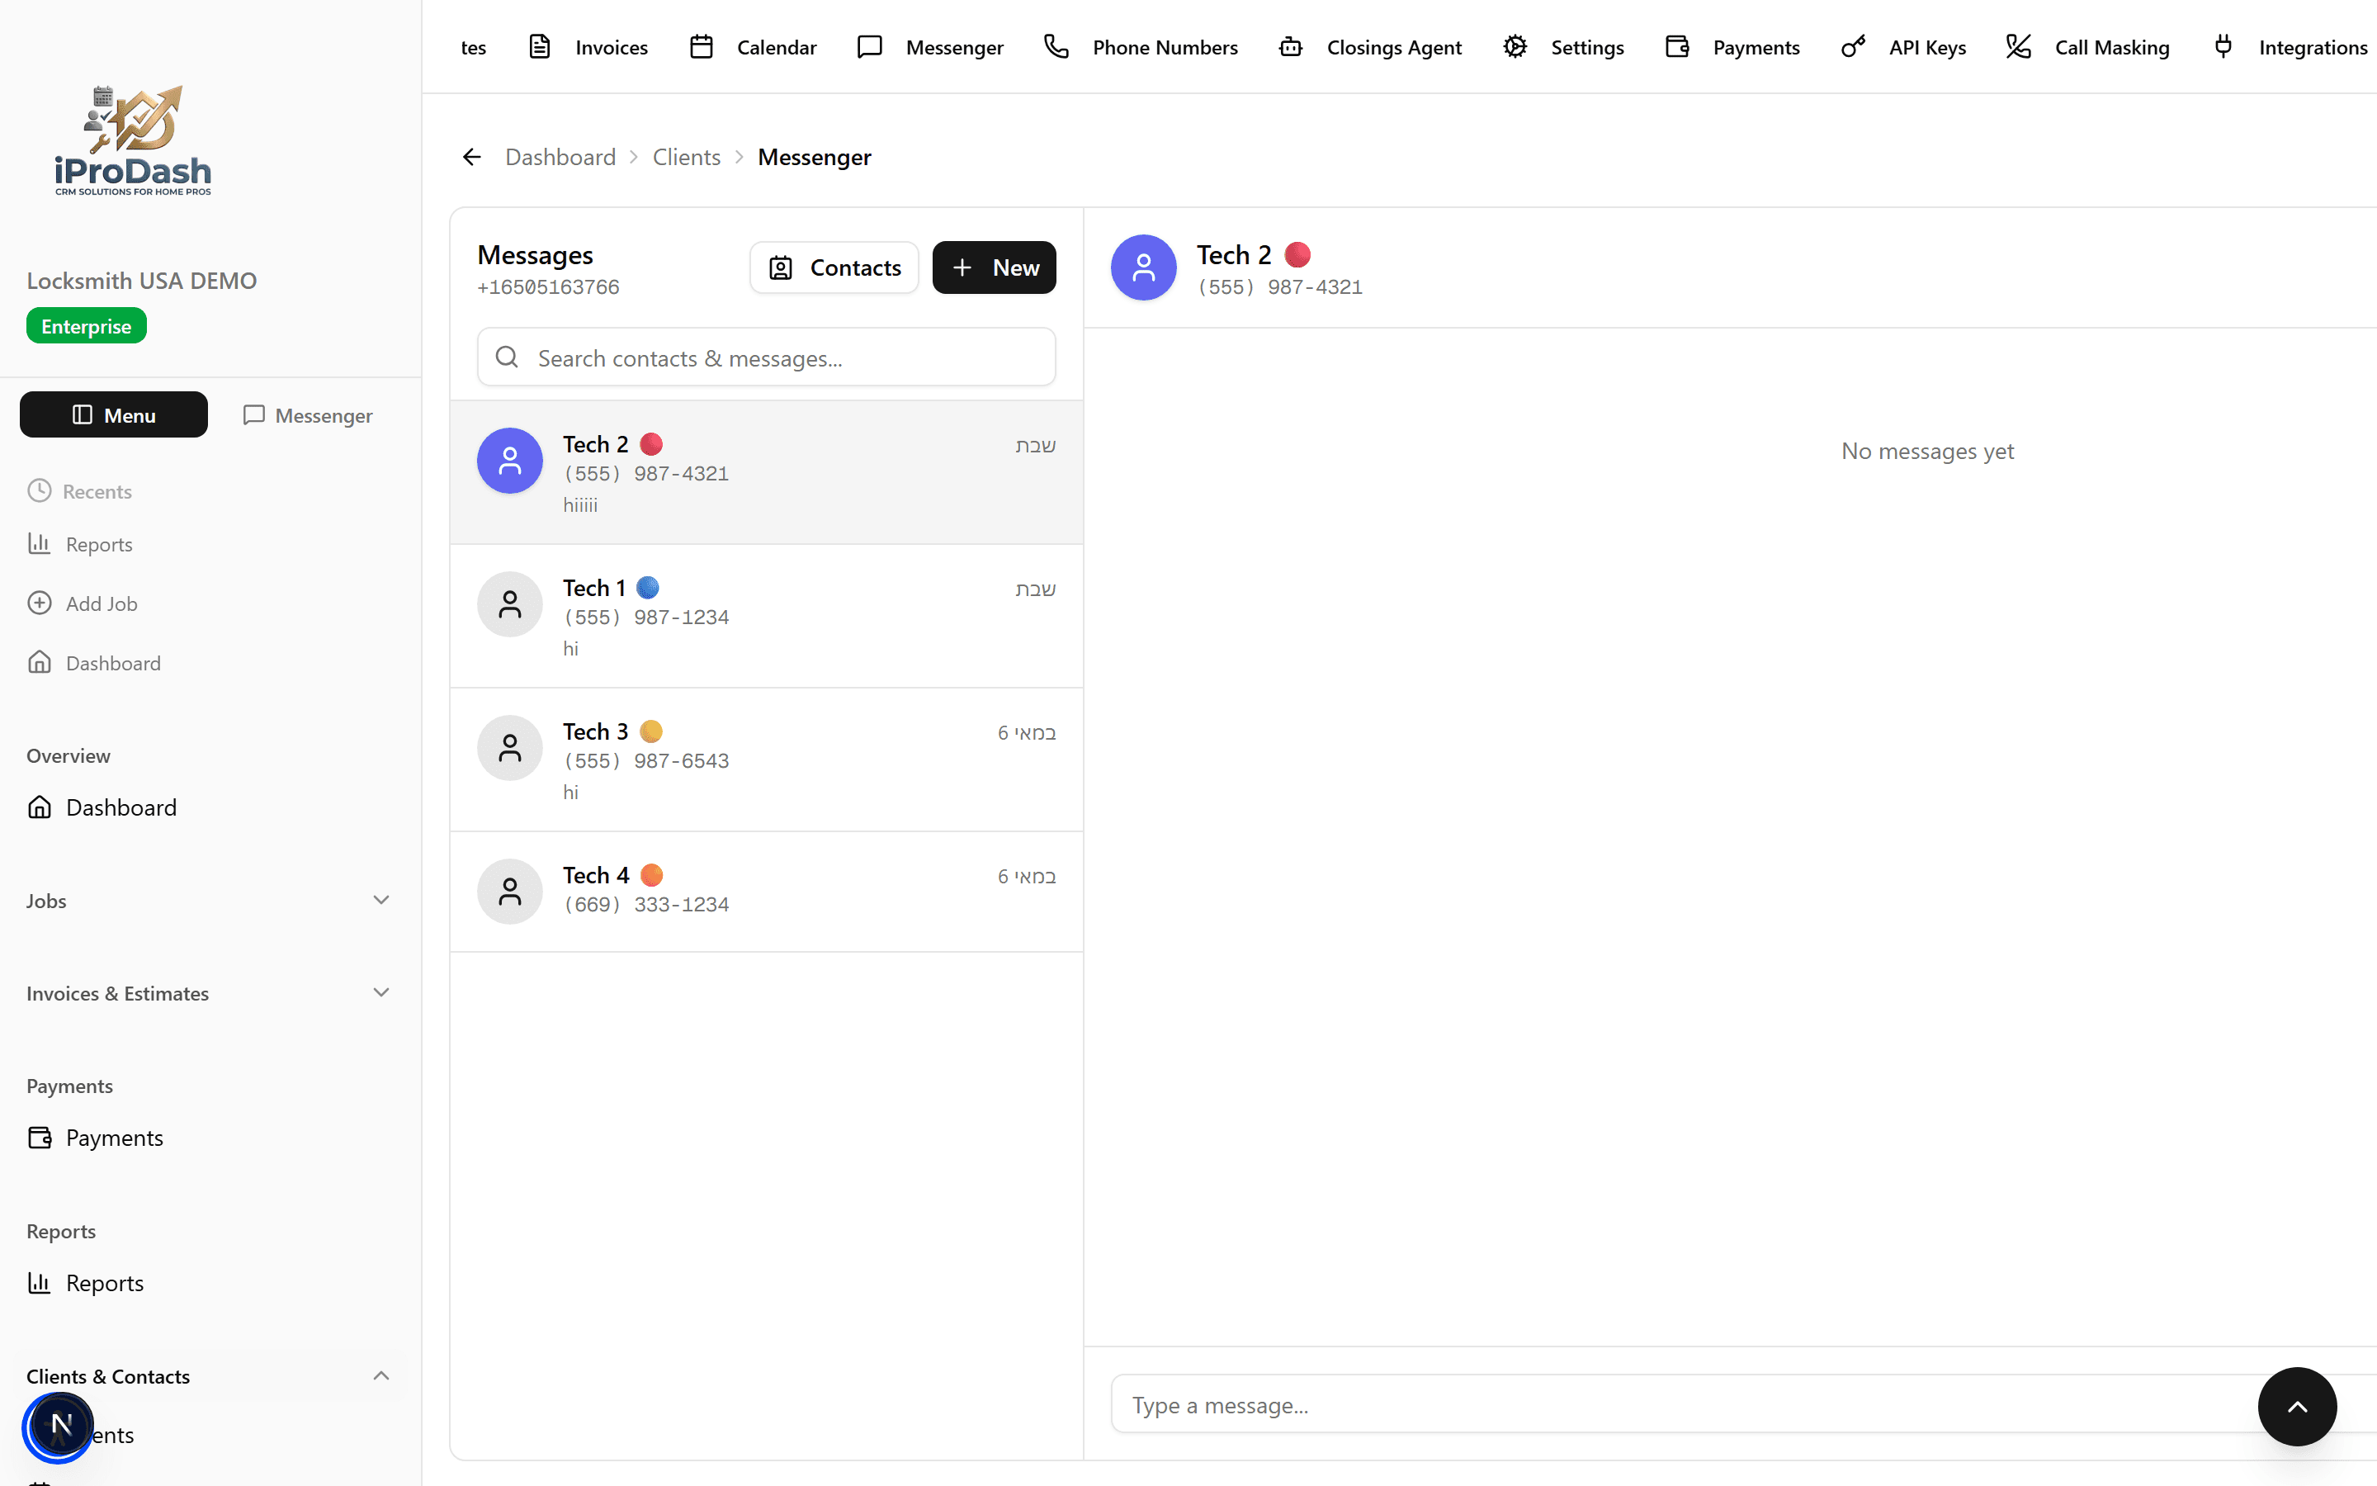2377x1486 pixels.
Task: Click the Tech 1 avatar icon
Action: click(x=510, y=604)
